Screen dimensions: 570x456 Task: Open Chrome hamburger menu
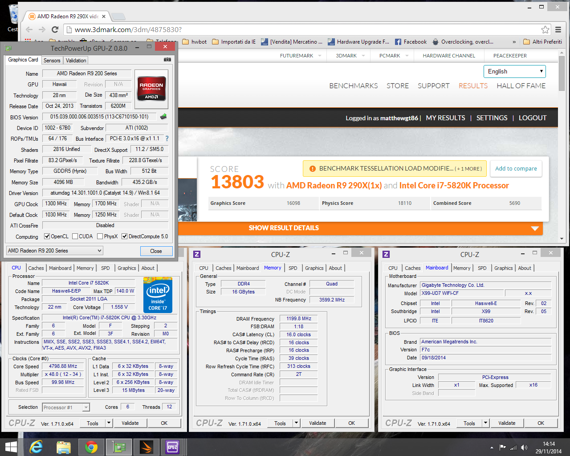[x=558, y=29]
